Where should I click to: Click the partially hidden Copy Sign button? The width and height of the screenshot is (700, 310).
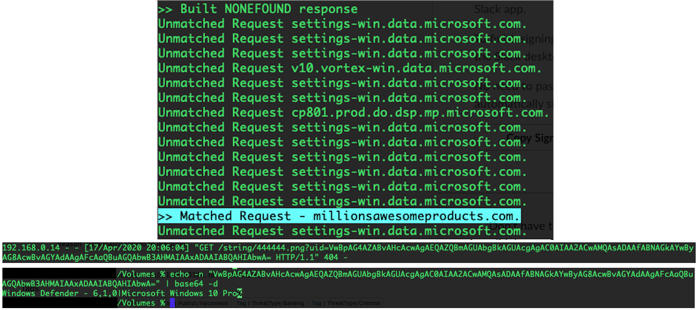pyautogui.click(x=530, y=138)
